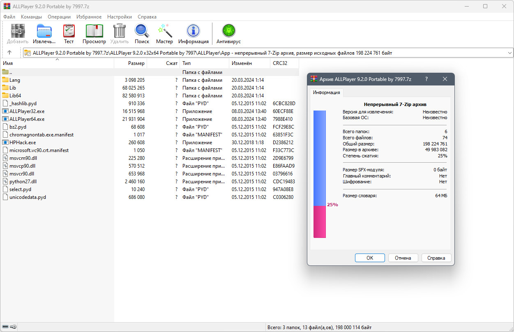Select the msvcr90.dll file name
Viewport: 514px width, 332px height.
(22, 174)
